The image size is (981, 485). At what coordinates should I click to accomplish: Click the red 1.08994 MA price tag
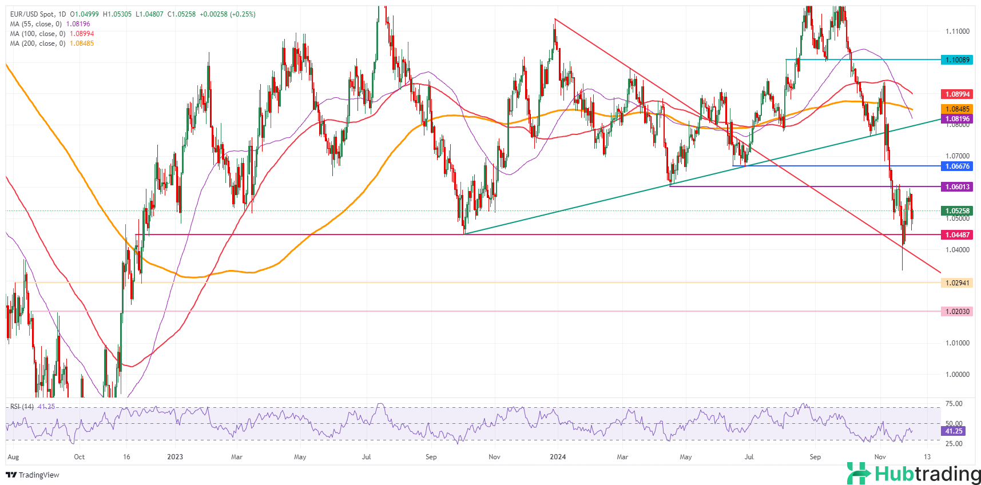coord(956,94)
